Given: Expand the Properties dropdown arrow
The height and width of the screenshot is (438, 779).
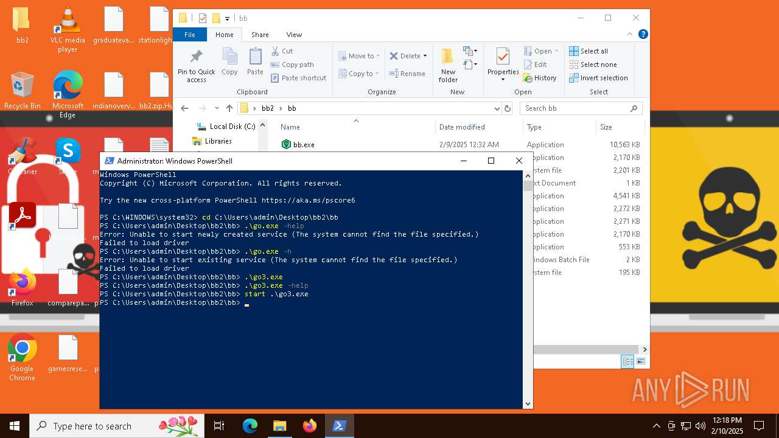Looking at the screenshot, I should (x=503, y=80).
